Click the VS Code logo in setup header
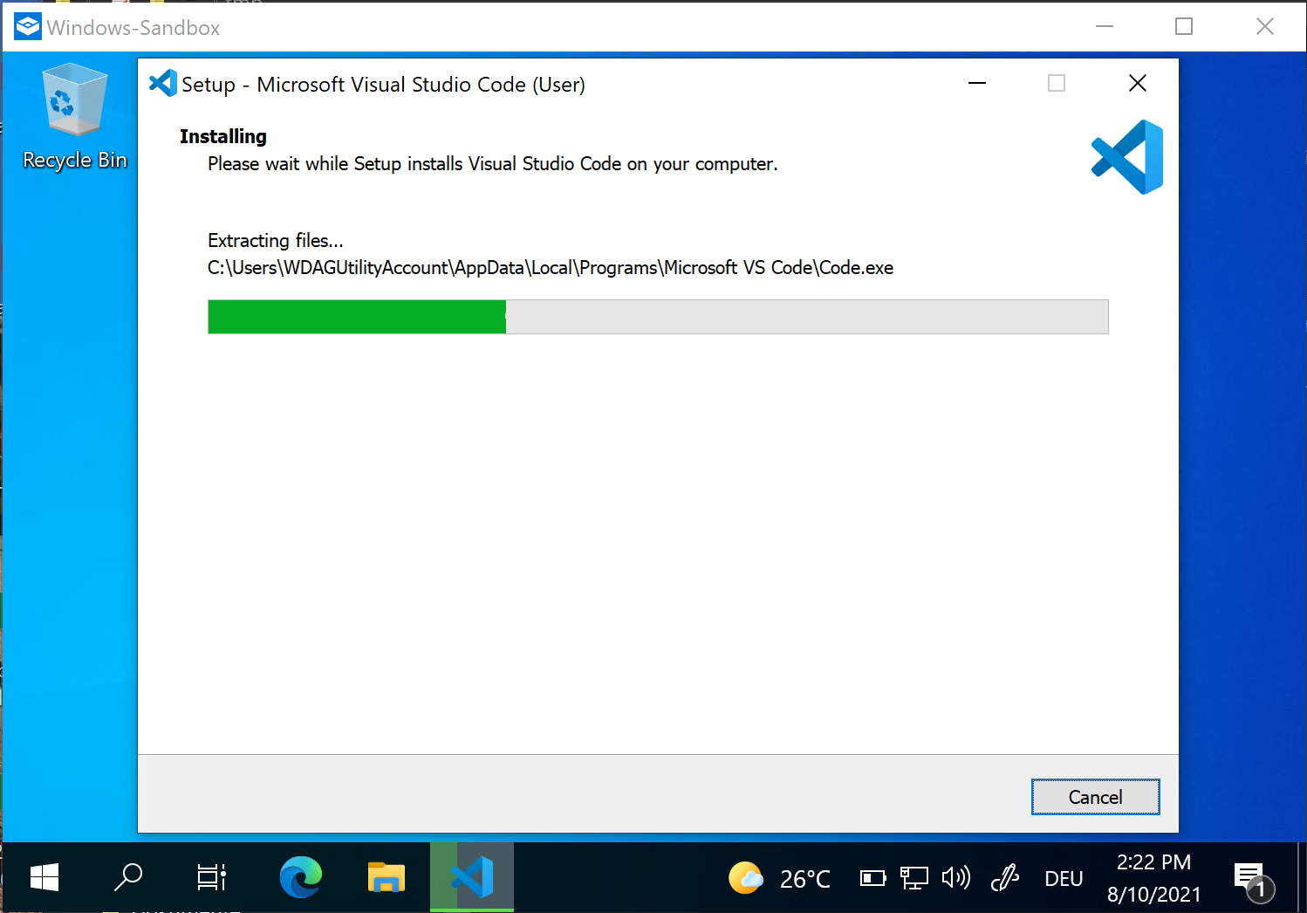1307x913 pixels. pyautogui.click(x=1127, y=157)
